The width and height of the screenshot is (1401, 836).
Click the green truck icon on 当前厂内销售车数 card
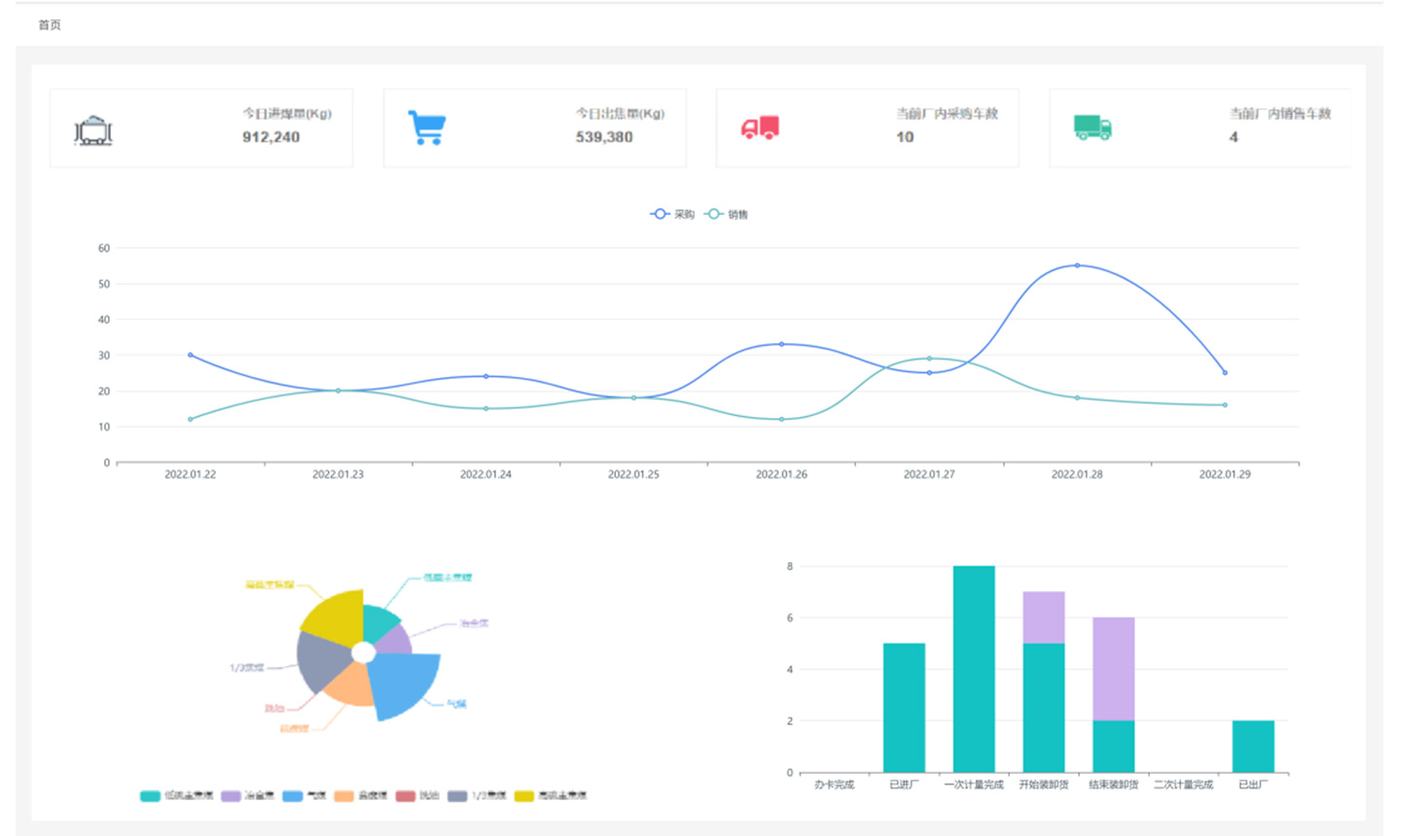click(x=1093, y=127)
